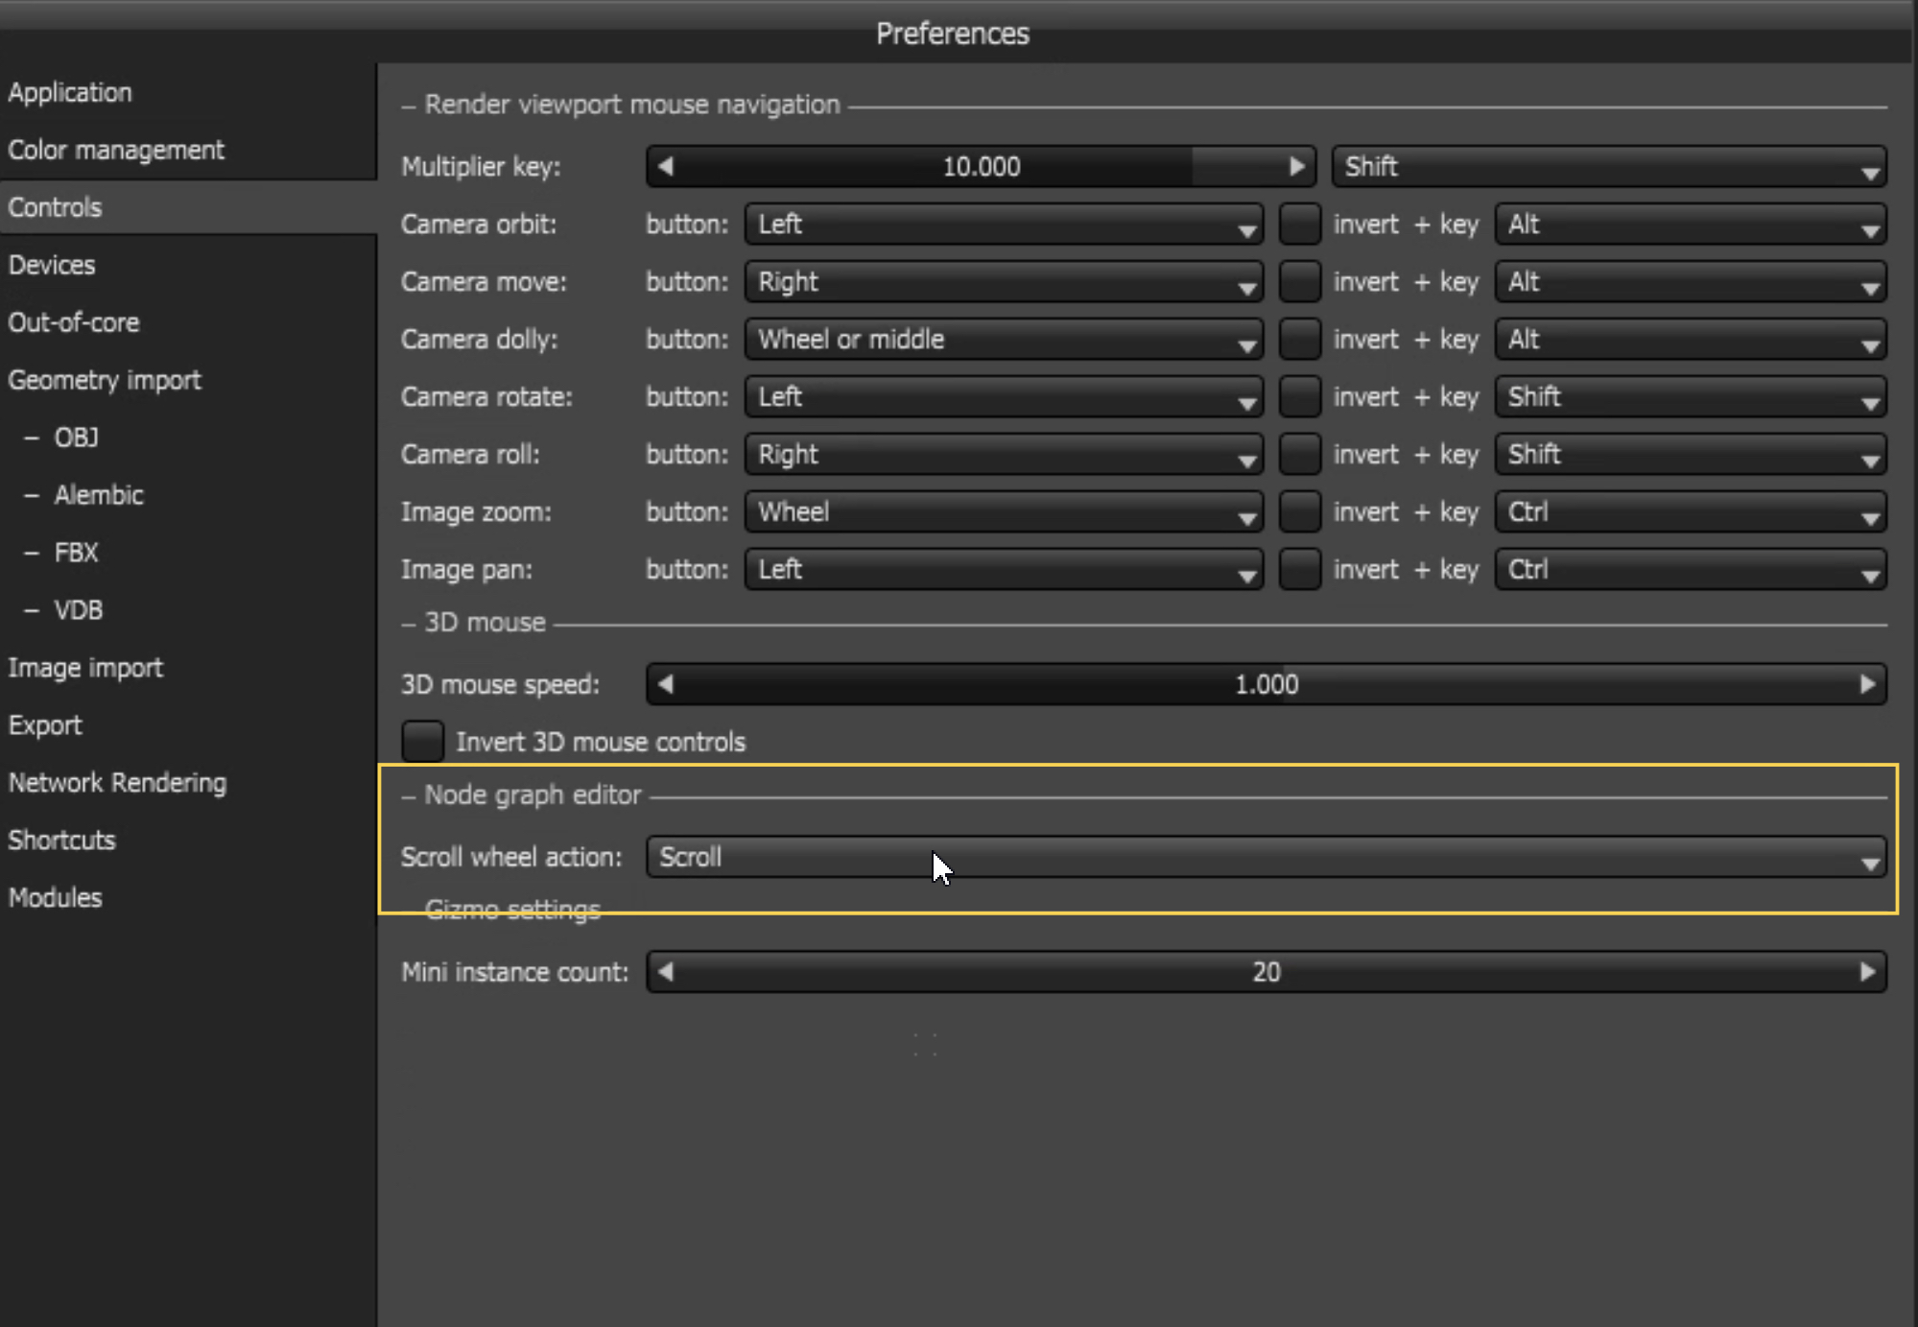Click the 3D mouse speed slider
This screenshot has width=1918, height=1327.
1265,684
